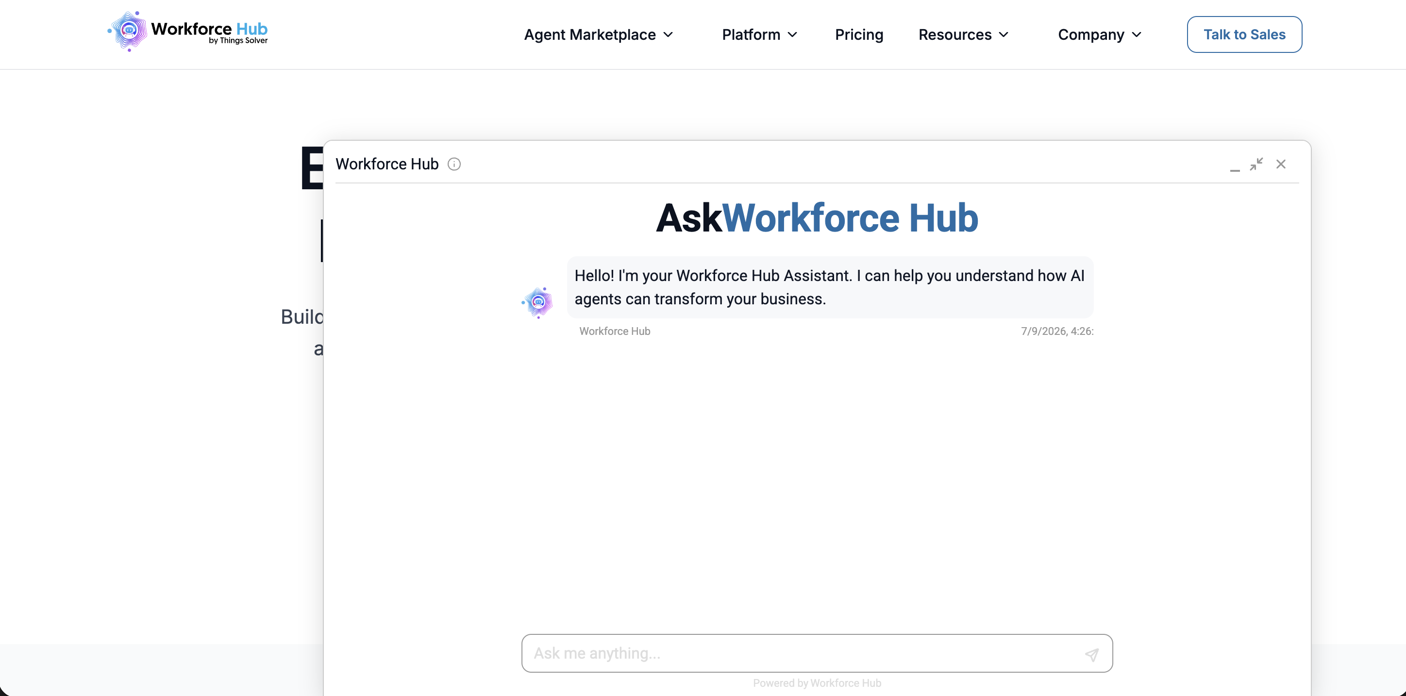
Task: Open the Company dropdown
Action: click(x=1100, y=34)
